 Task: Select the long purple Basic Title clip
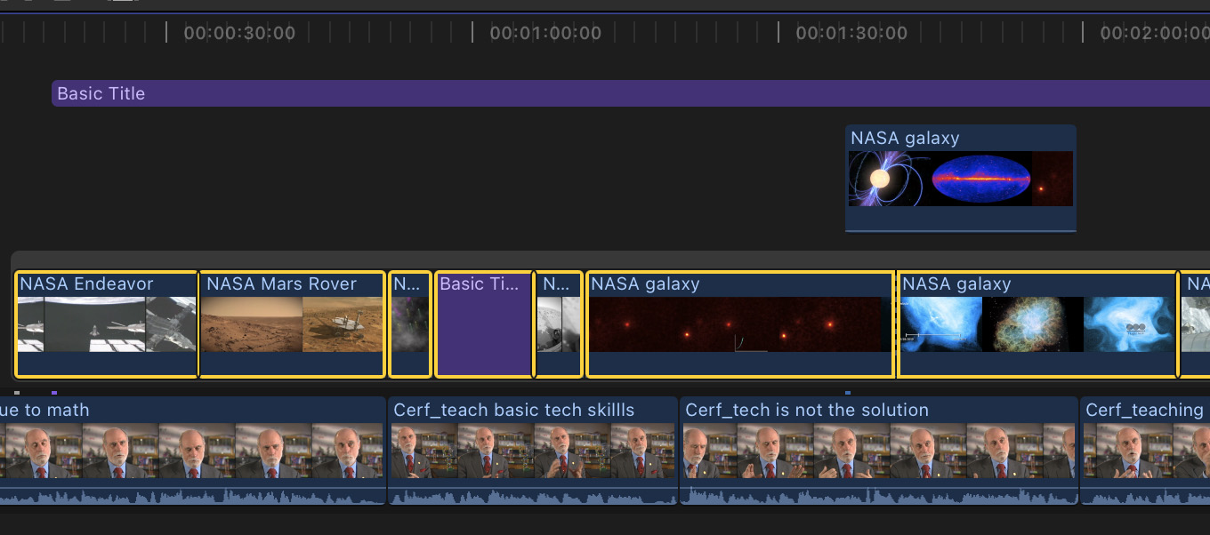coord(631,93)
